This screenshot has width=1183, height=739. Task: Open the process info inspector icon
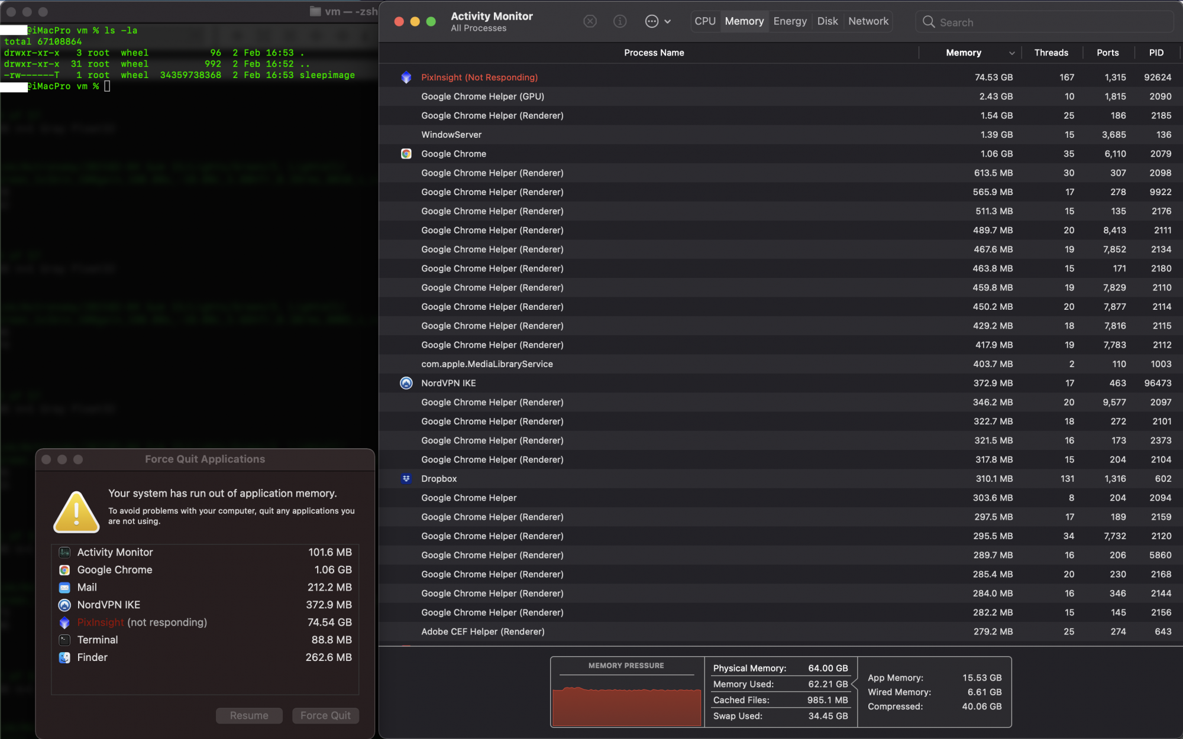(620, 21)
